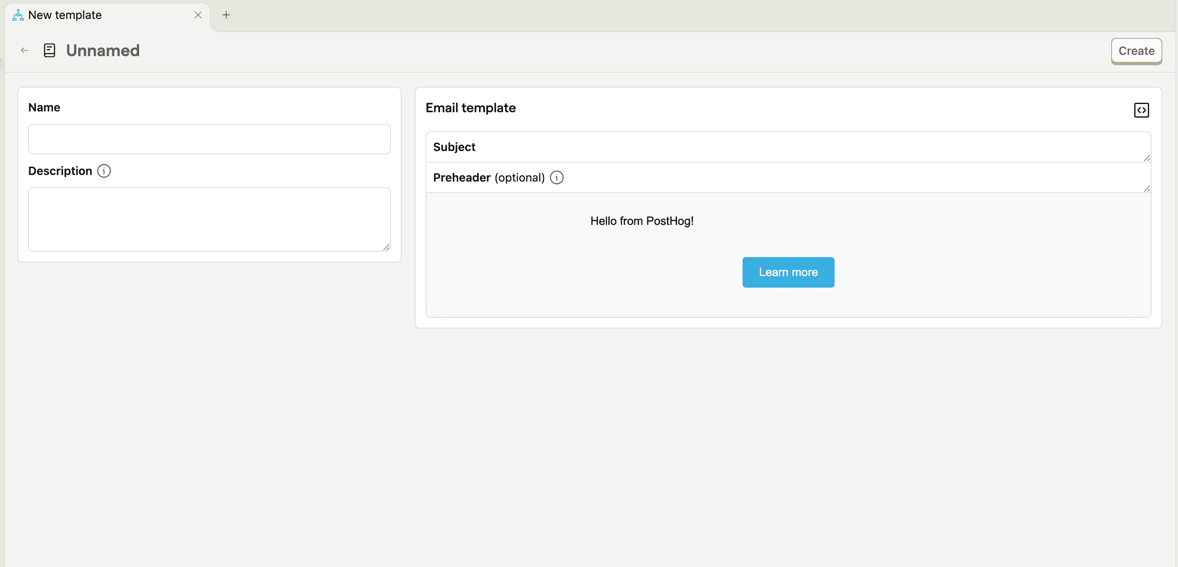The image size is (1178, 567).
Task: Open a new tab with the plus icon
Action: 226,14
